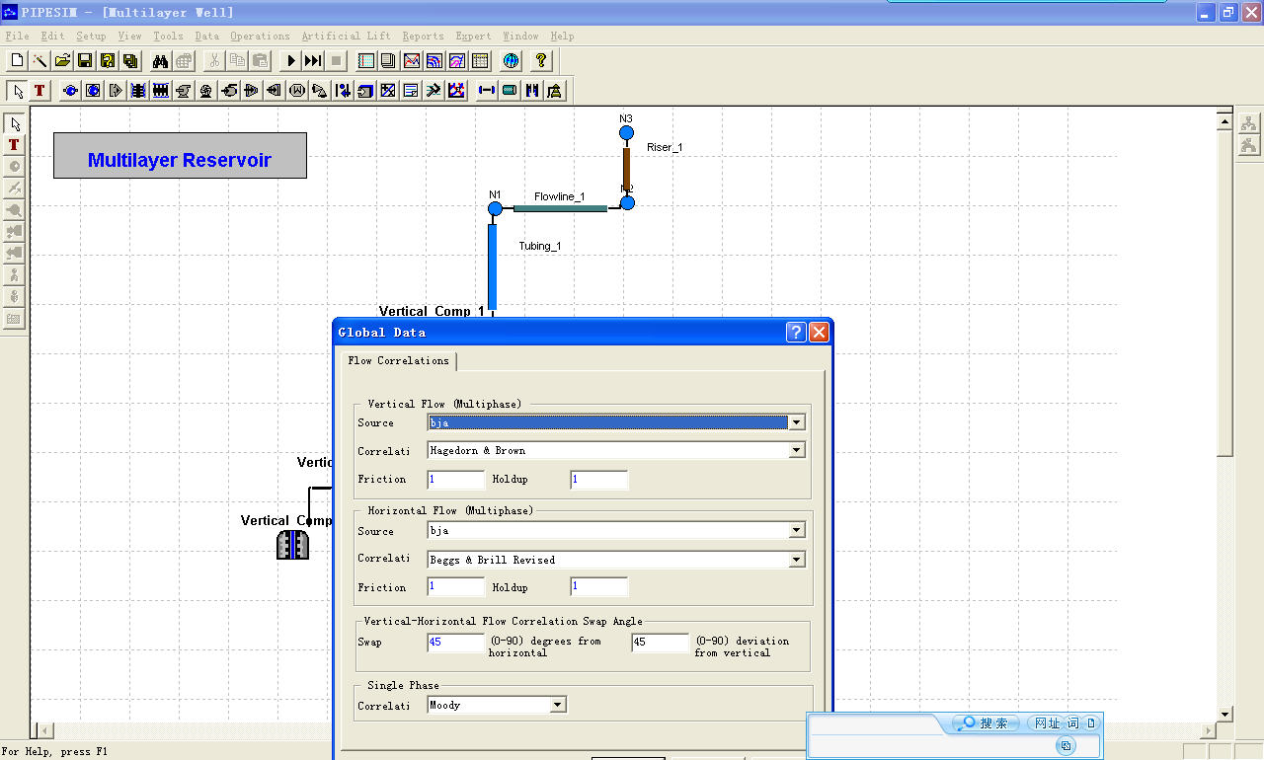Select the short Connector tool
The image size is (1264, 760).
click(x=487, y=91)
